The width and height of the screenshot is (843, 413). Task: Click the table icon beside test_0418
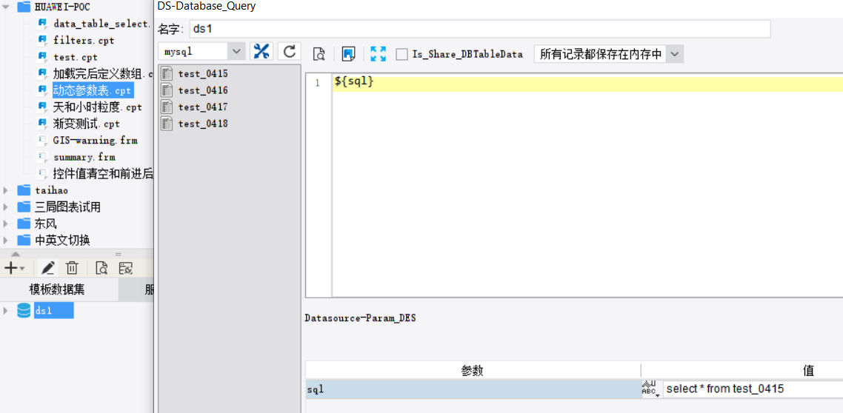click(167, 124)
